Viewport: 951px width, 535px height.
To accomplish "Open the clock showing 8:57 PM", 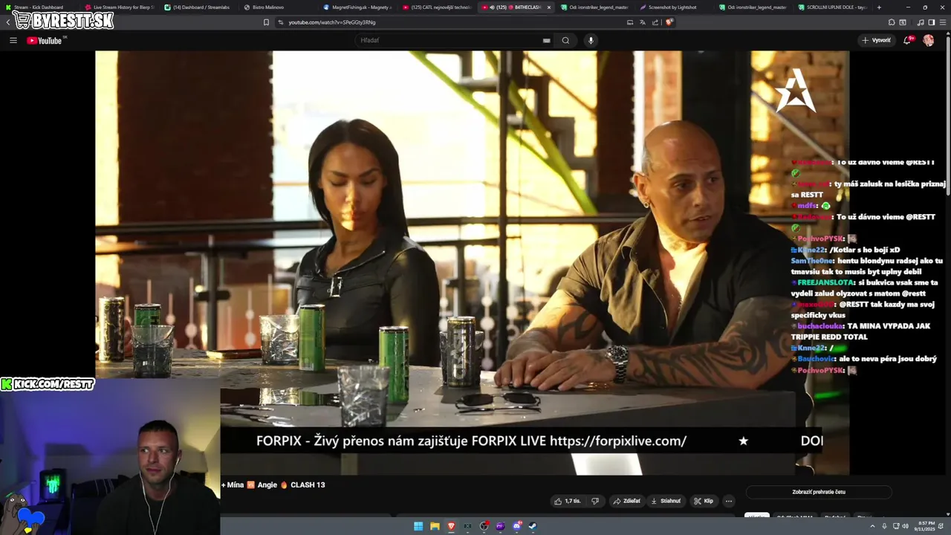I will [x=926, y=526].
